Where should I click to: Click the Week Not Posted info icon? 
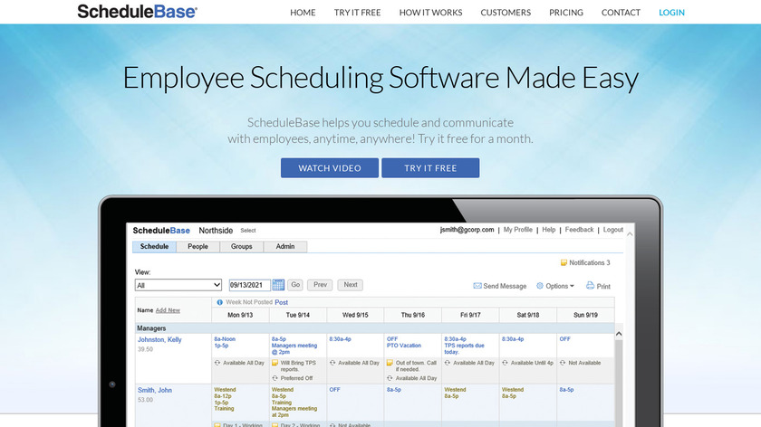[219, 302]
